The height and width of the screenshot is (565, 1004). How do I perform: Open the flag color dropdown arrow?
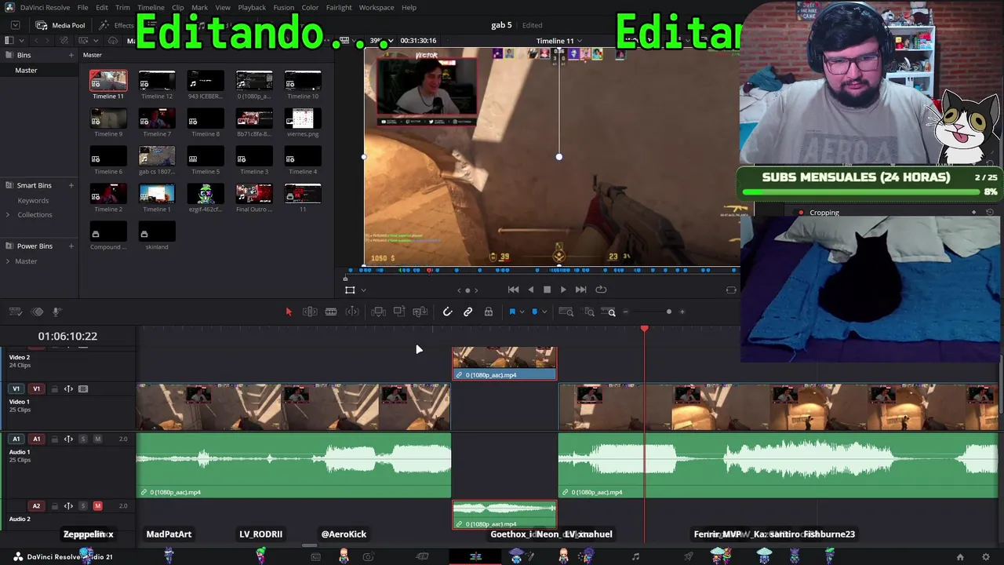pyautogui.click(x=522, y=312)
